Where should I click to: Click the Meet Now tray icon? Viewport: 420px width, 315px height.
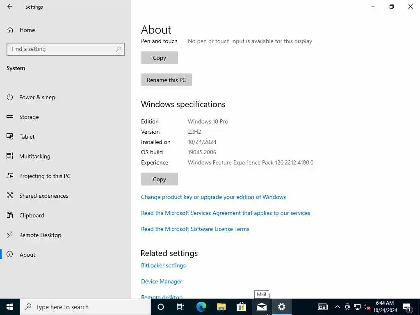point(347,307)
